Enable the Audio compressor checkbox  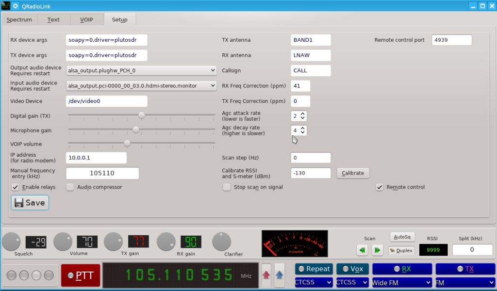[x=70, y=187]
